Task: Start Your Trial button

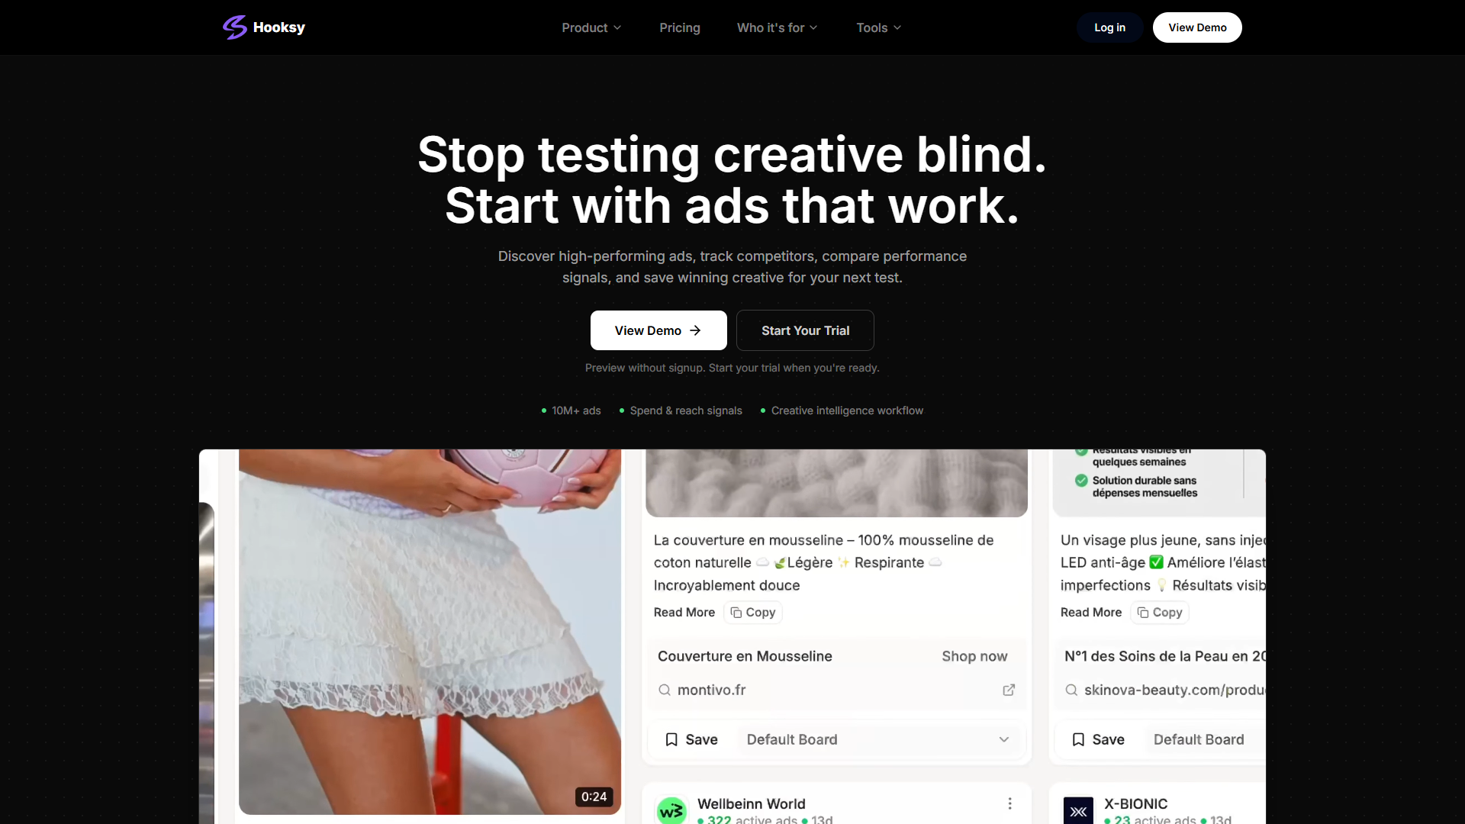Action: [x=805, y=330]
